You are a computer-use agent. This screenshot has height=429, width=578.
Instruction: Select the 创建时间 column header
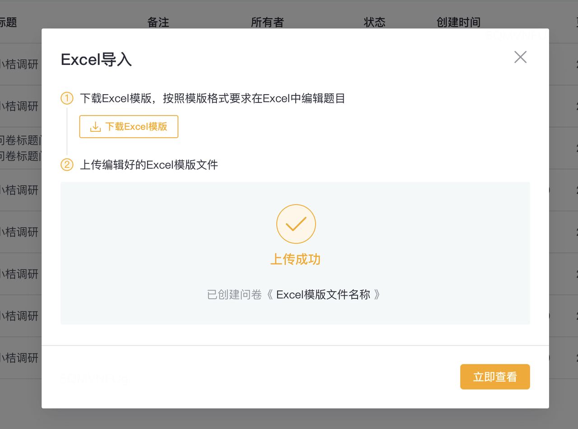click(458, 22)
